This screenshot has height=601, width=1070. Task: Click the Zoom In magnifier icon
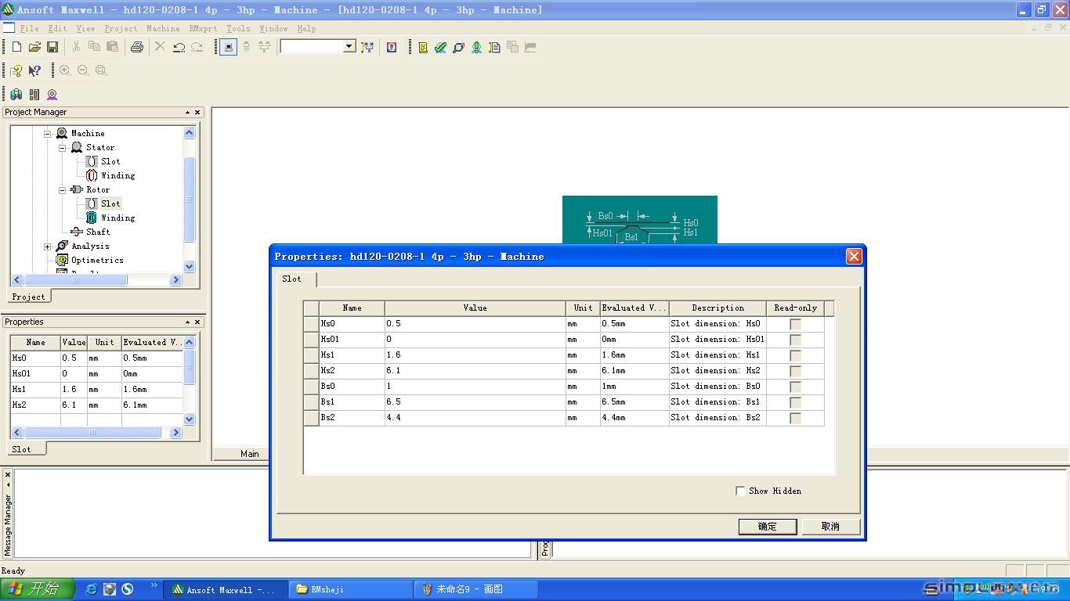65,70
